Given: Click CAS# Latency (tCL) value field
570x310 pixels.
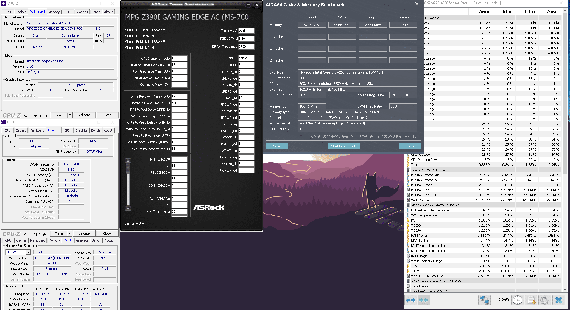Looking at the screenshot, I should coord(179,58).
